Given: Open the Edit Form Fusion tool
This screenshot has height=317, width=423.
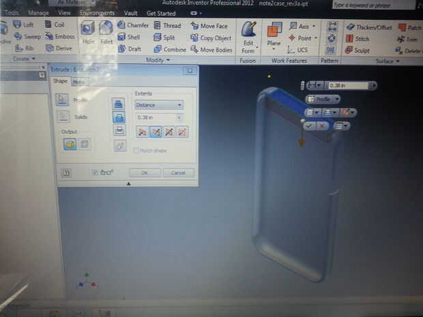Looking at the screenshot, I should [248, 37].
